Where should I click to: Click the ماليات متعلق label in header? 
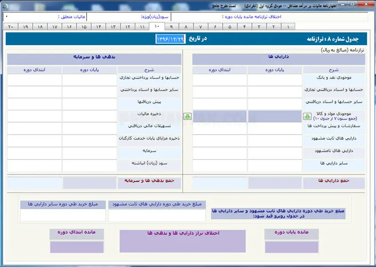72,17
